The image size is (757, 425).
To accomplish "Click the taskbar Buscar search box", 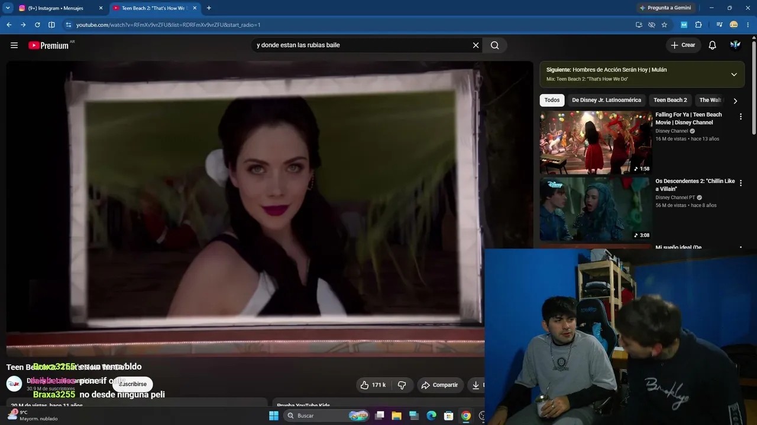I will pyautogui.click(x=326, y=416).
